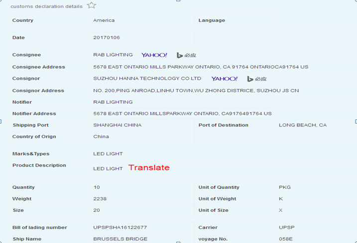Click Translate next to the product description
Screen dimensions: 357x243
(x=149, y=168)
